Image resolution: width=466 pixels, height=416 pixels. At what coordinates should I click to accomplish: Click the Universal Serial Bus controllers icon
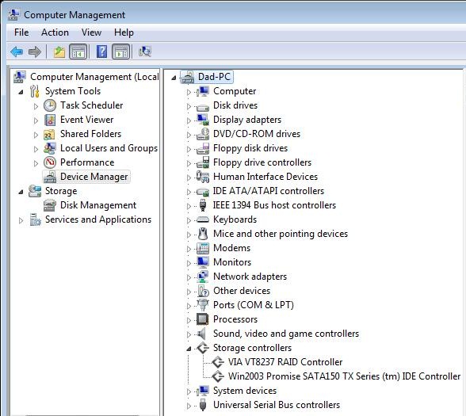point(203,405)
